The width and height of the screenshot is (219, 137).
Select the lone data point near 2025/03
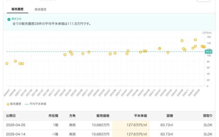pos(168,52)
